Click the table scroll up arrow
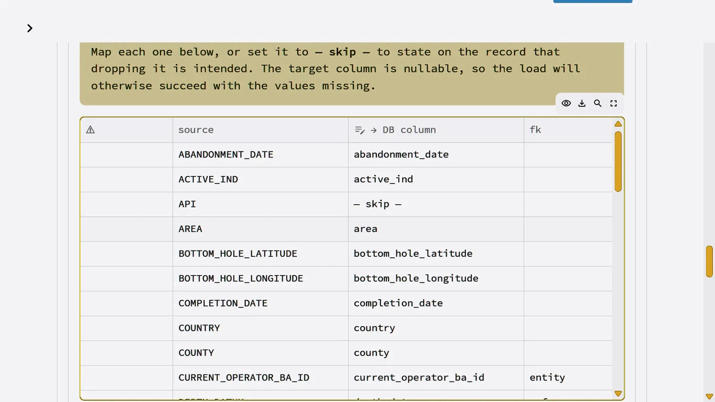Viewport: 715px width, 402px height. pyautogui.click(x=618, y=124)
